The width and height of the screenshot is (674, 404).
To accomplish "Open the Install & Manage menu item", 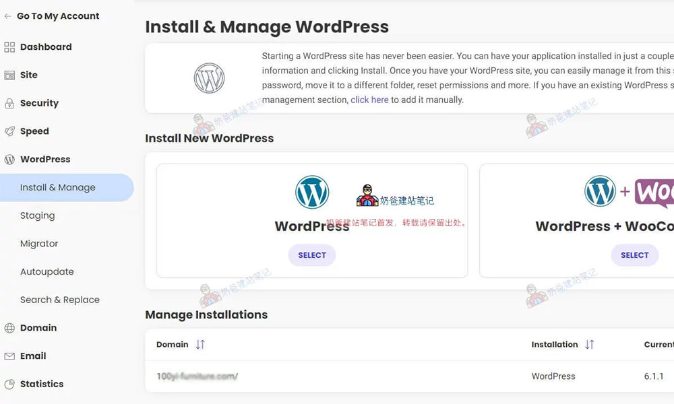I will coord(58,188).
